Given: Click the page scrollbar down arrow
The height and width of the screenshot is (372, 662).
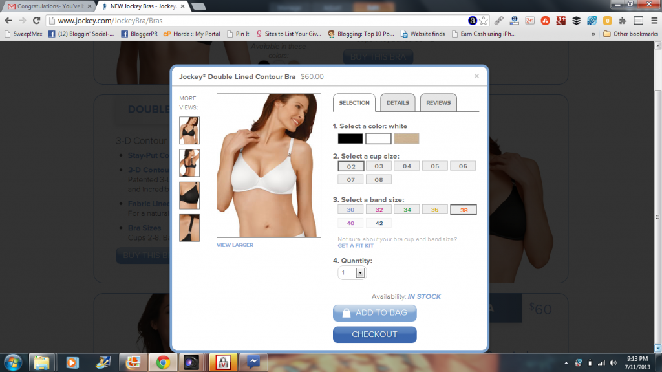Looking at the screenshot, I should click(x=657, y=348).
